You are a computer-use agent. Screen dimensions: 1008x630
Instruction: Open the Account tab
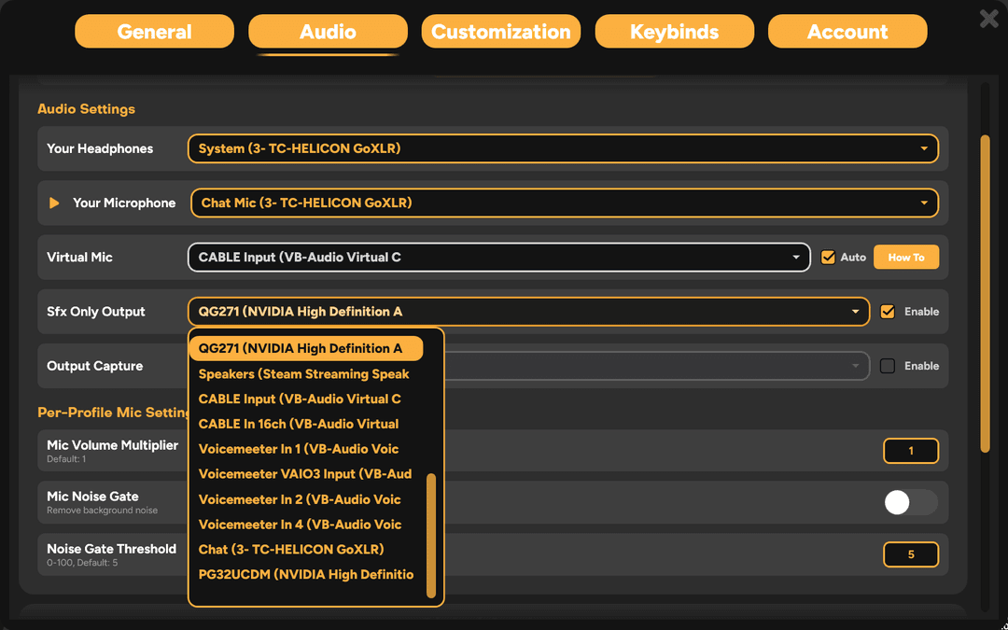[x=847, y=31]
